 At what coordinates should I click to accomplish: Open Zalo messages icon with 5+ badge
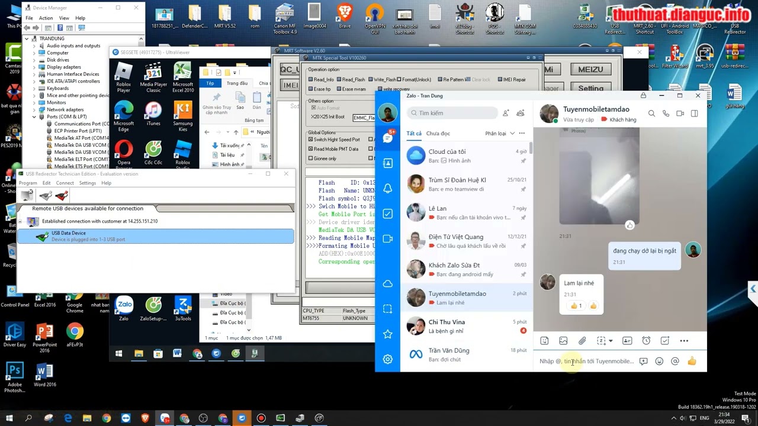click(x=387, y=138)
